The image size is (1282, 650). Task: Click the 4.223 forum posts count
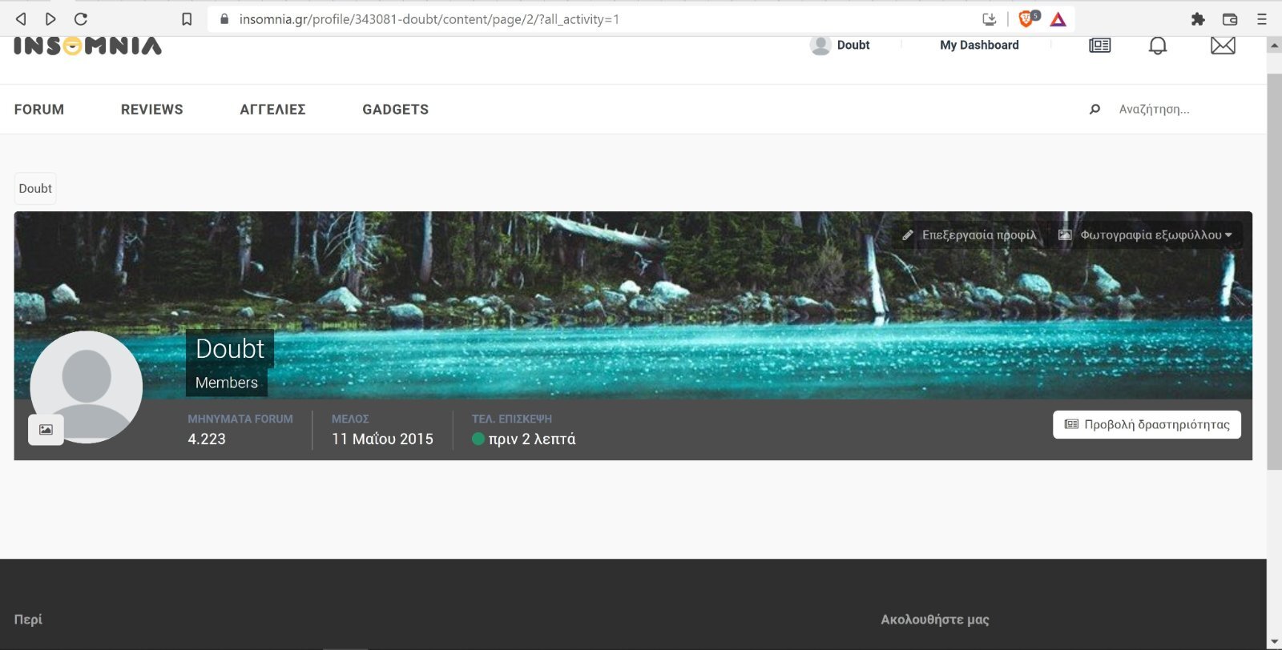(207, 439)
